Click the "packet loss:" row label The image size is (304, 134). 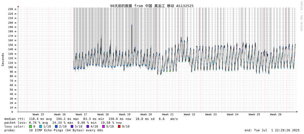tap(15, 123)
